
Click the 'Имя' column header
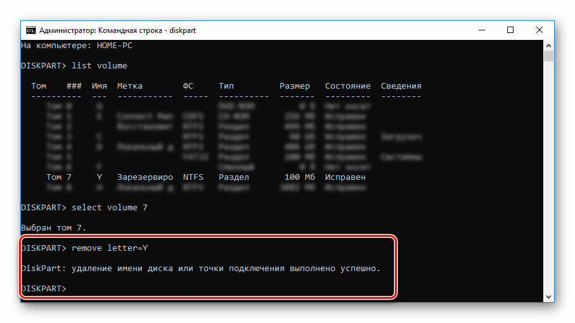click(100, 86)
